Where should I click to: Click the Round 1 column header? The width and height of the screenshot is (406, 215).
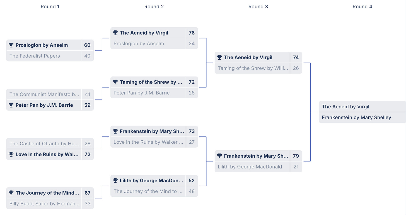50,7
